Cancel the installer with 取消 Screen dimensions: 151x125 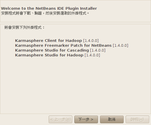click(x=112, y=119)
